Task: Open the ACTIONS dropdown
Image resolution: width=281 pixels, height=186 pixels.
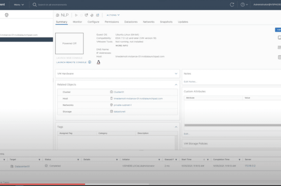Action: 113,15
